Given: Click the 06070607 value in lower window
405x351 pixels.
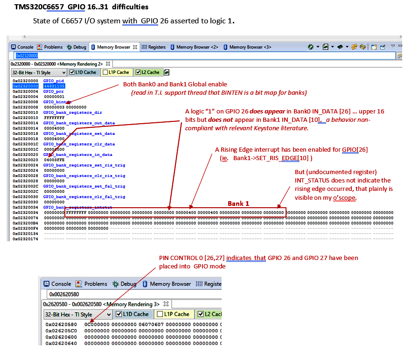Looking at the screenshot, I should (x=151, y=324).
